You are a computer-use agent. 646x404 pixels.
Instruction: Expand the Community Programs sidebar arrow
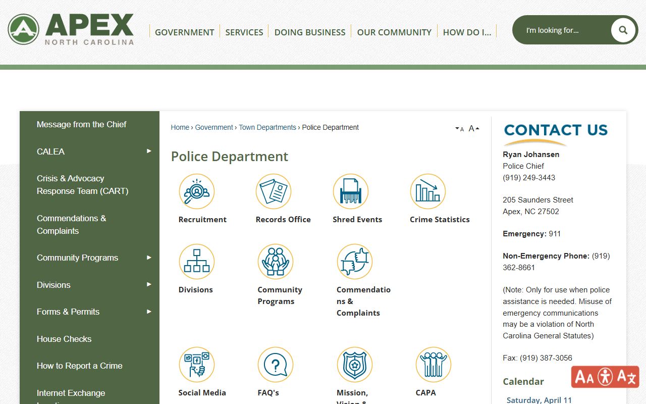click(x=149, y=258)
